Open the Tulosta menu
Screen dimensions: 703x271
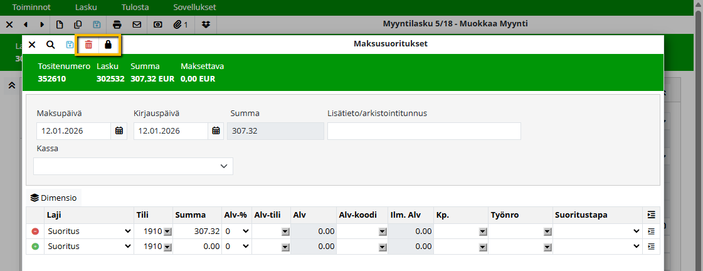coord(135,8)
